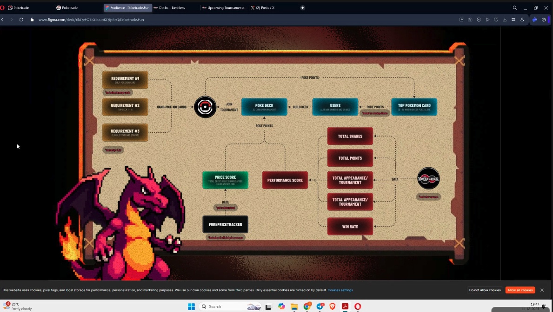Select the Audience - Poketrade.Fun tab

pyautogui.click(x=128, y=8)
